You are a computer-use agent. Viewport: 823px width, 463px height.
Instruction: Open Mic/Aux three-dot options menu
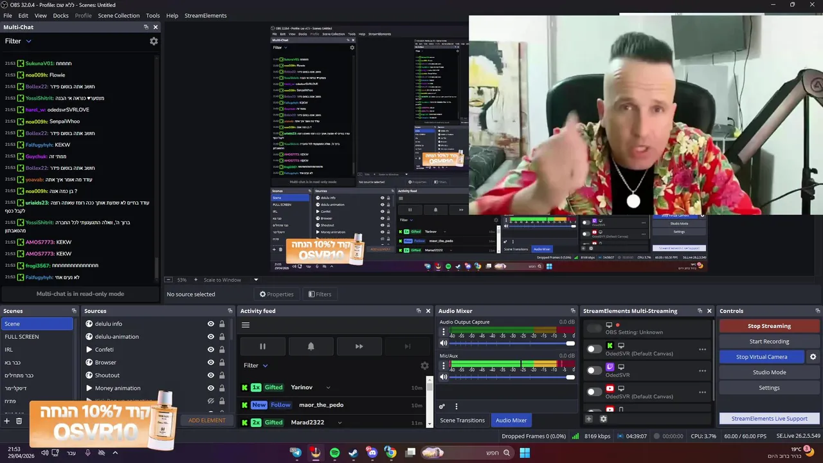coord(443,366)
